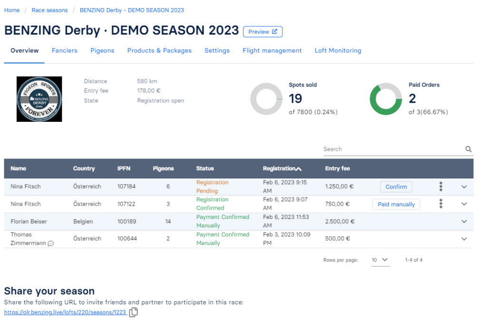Open the three-dot menu on the 750,00 € row
This screenshot has width=487, height=325.
[441, 204]
